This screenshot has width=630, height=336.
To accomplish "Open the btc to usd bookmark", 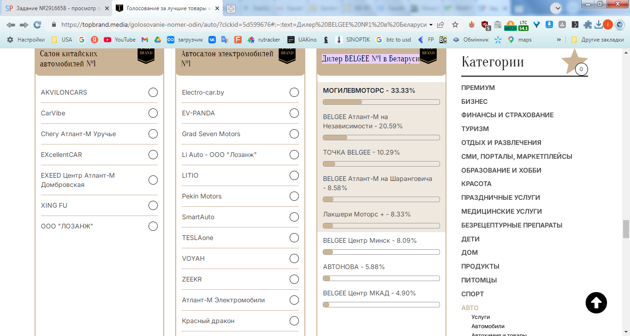I will (393, 40).
